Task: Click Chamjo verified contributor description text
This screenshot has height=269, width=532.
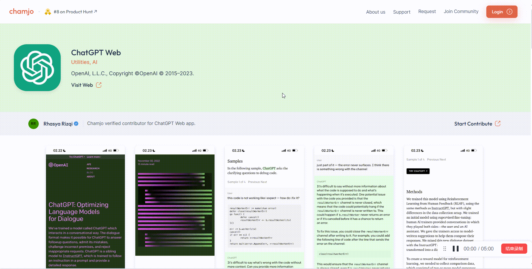Action: tap(141, 124)
